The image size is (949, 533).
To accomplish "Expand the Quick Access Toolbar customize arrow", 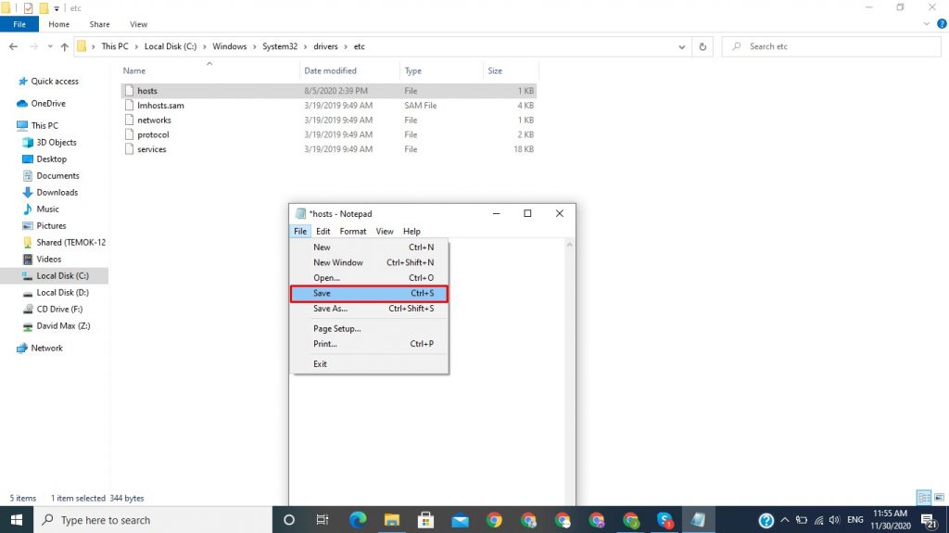I will 57,8.
